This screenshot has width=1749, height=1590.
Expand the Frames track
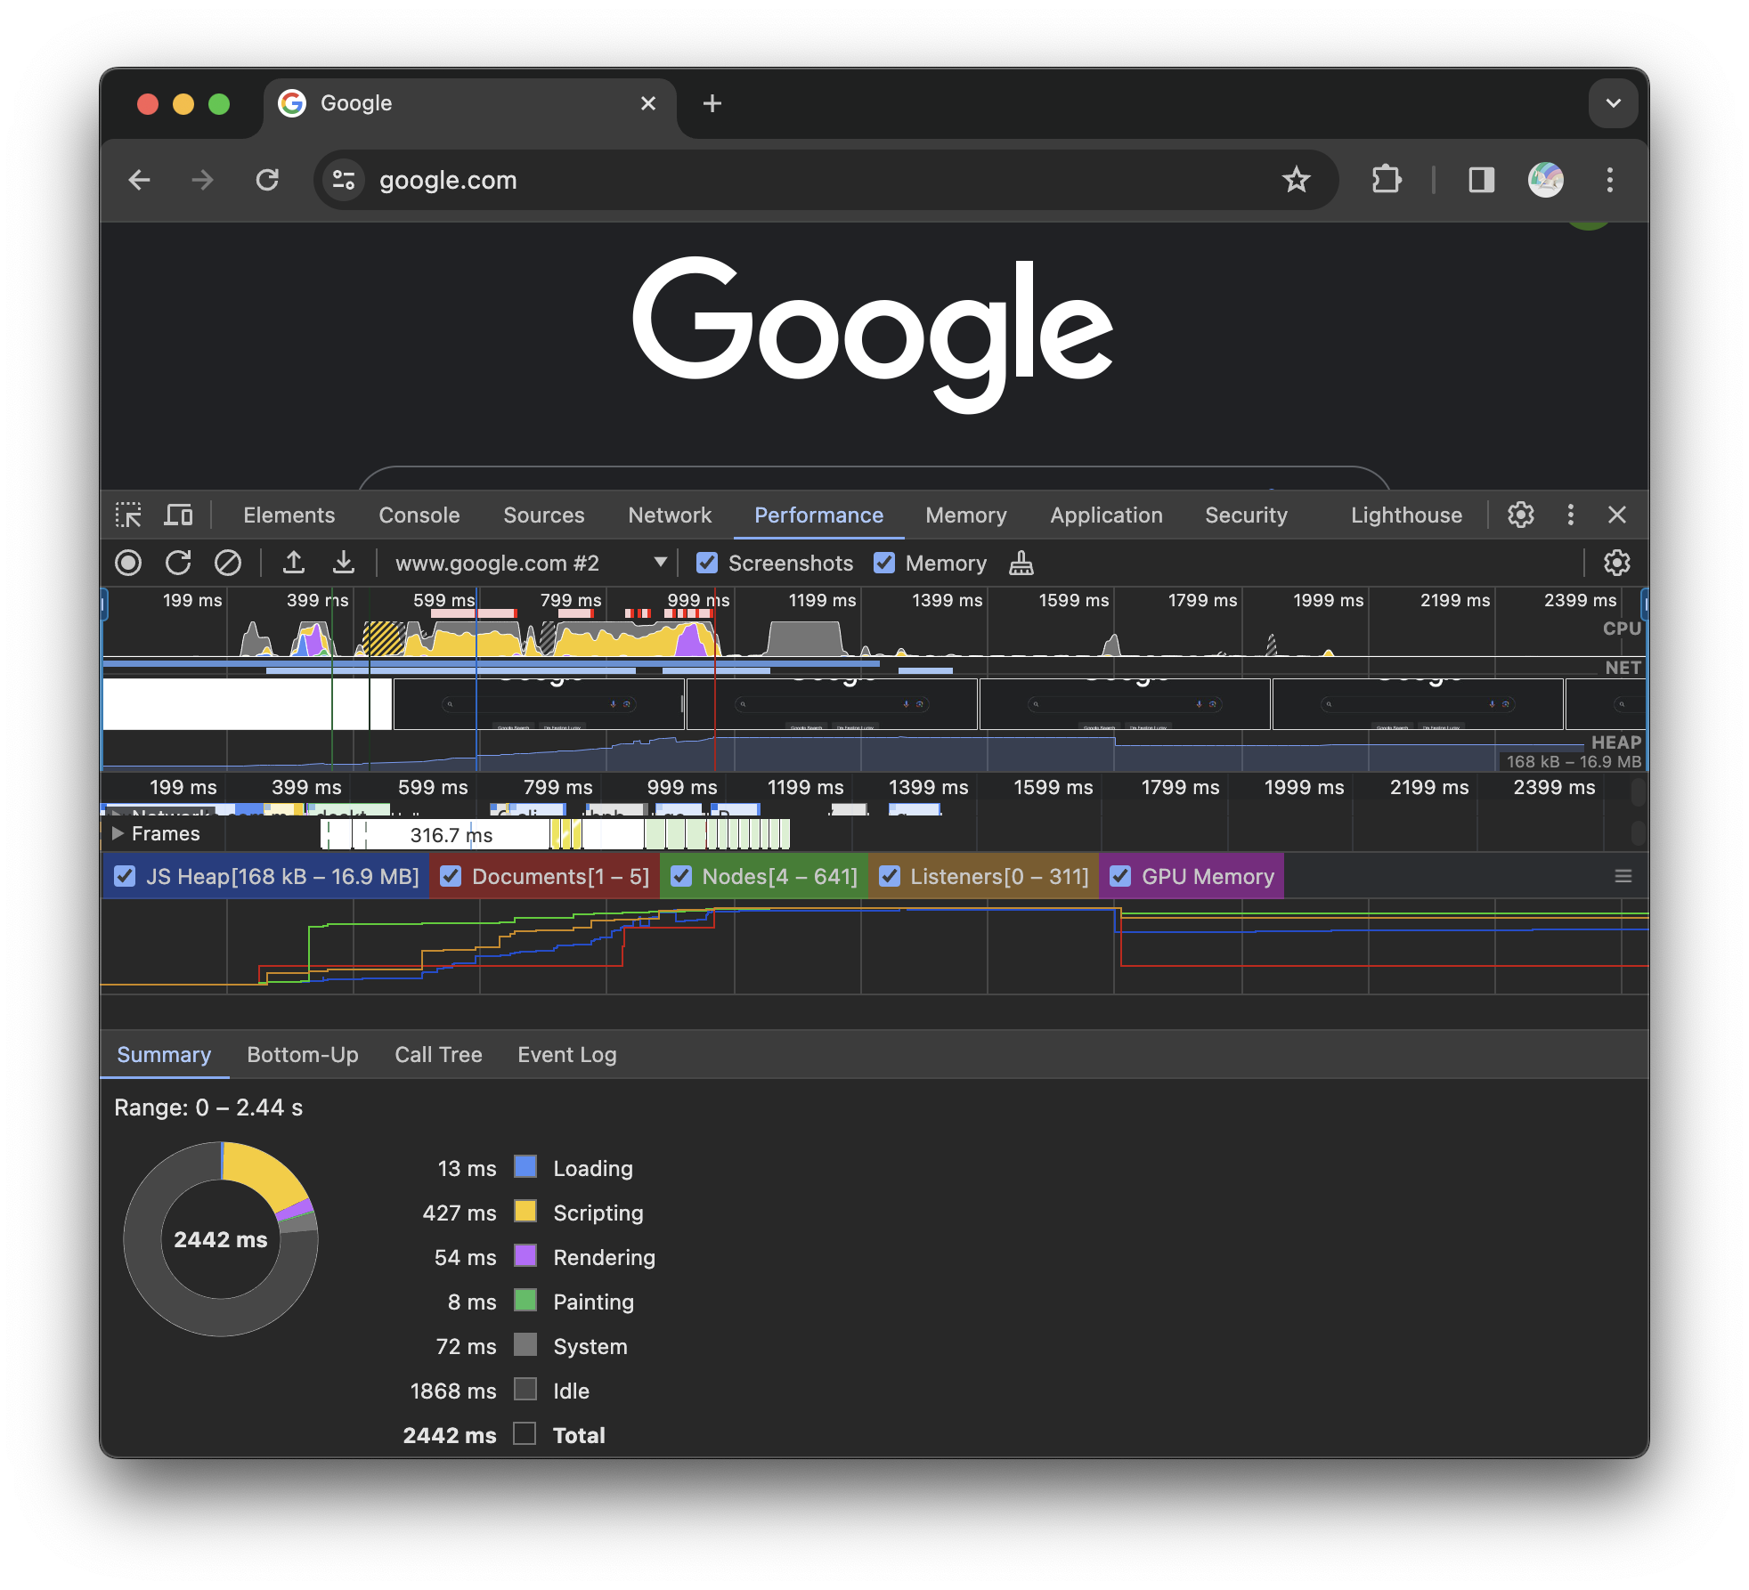click(118, 833)
